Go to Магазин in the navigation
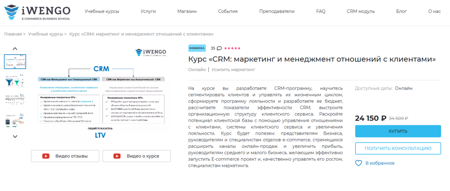Image resolution: width=450 pixels, height=191 pixels. point(187,11)
